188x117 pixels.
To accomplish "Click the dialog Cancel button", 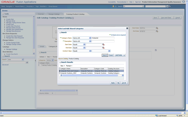I will click(x=124, y=83).
